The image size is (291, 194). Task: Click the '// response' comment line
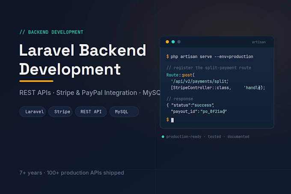[x=180, y=99]
